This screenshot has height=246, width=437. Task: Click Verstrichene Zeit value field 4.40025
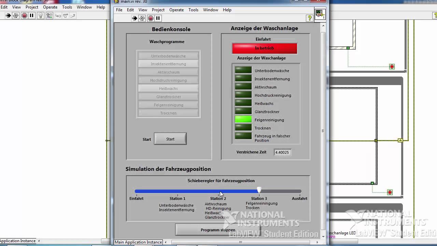282,152
